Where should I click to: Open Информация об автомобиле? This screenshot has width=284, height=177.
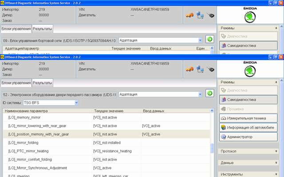click(248, 127)
